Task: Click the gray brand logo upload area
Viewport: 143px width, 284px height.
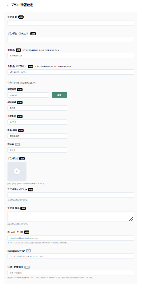Action: [x=17, y=171]
